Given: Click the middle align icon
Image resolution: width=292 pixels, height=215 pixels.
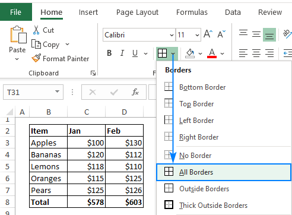Looking at the screenshot, I should coord(256,34).
